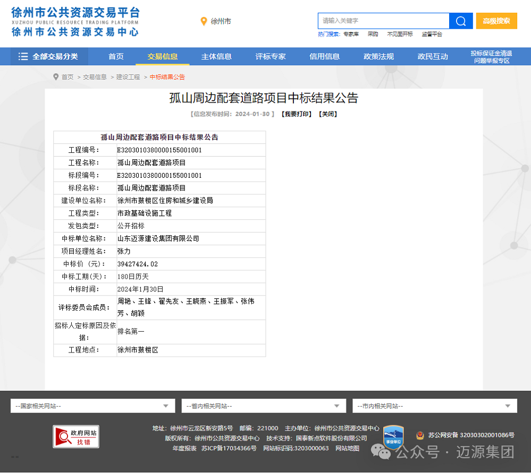This screenshot has width=531, height=473.
Task: Click the 徐州市公共资源交易平台 logo
Action: point(75,22)
